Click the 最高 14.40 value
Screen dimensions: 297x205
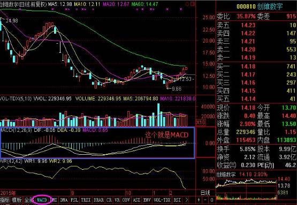pyautogui.click(x=289, y=116)
